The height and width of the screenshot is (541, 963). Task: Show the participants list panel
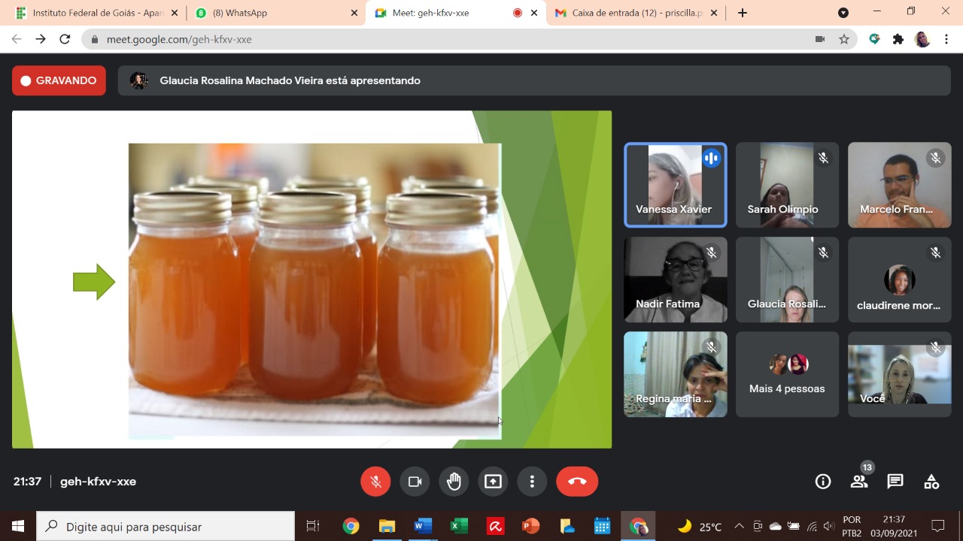click(x=859, y=482)
